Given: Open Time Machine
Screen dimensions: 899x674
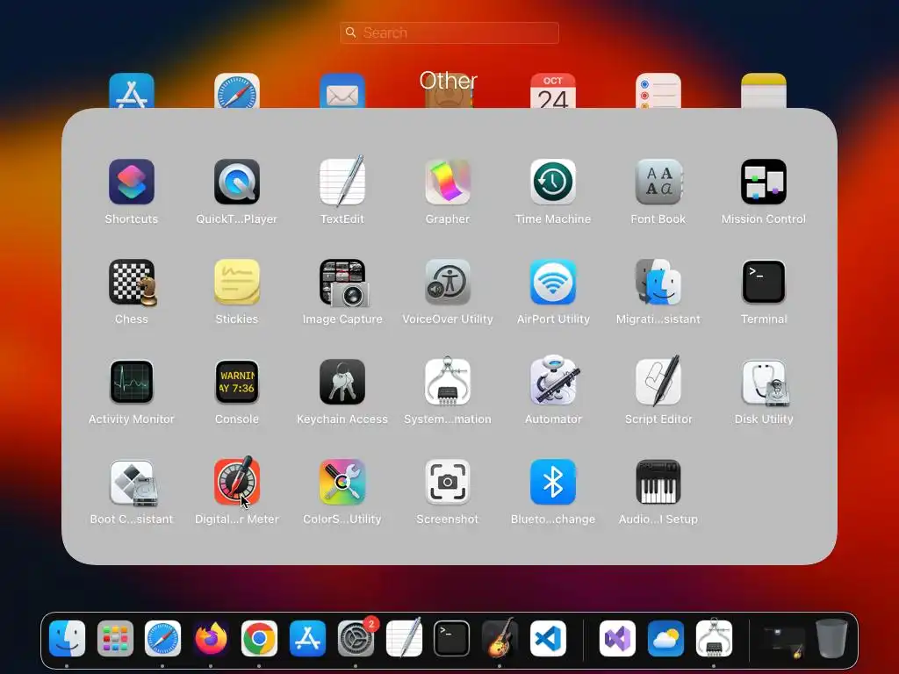Looking at the screenshot, I should [x=553, y=183].
